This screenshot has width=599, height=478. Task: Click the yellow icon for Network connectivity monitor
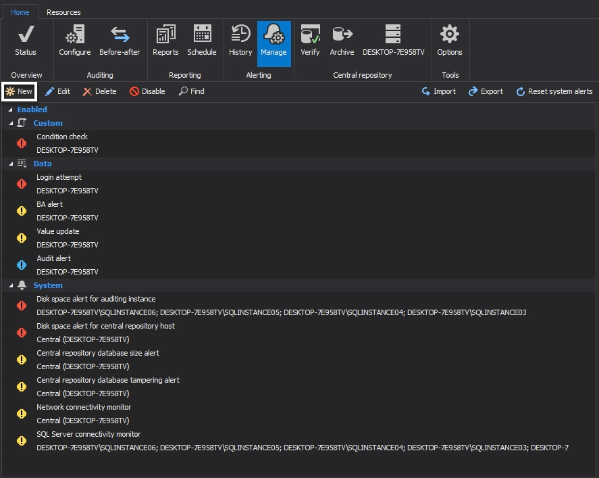pyautogui.click(x=22, y=414)
